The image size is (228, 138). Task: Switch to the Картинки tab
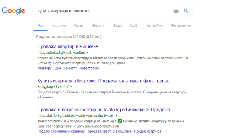[x=59, y=25]
